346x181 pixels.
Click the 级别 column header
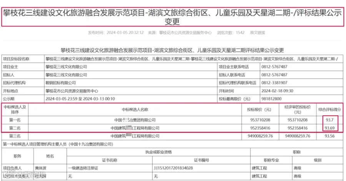(318, 160)
